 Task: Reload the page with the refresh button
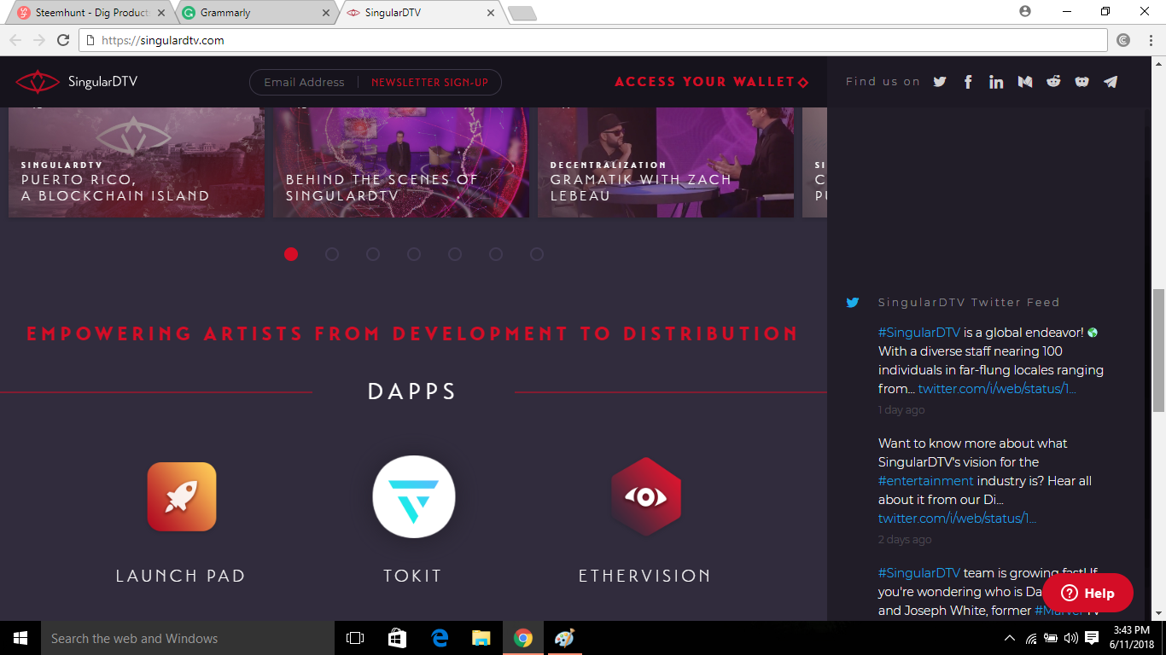point(63,40)
